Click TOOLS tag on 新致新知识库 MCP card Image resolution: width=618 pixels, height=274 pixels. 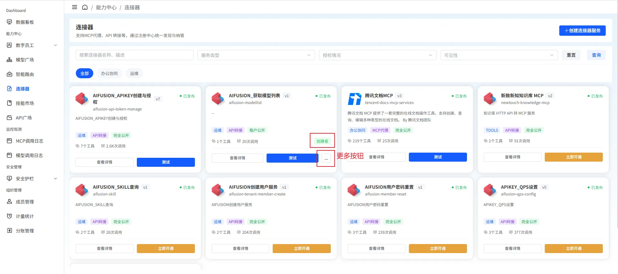point(492,130)
